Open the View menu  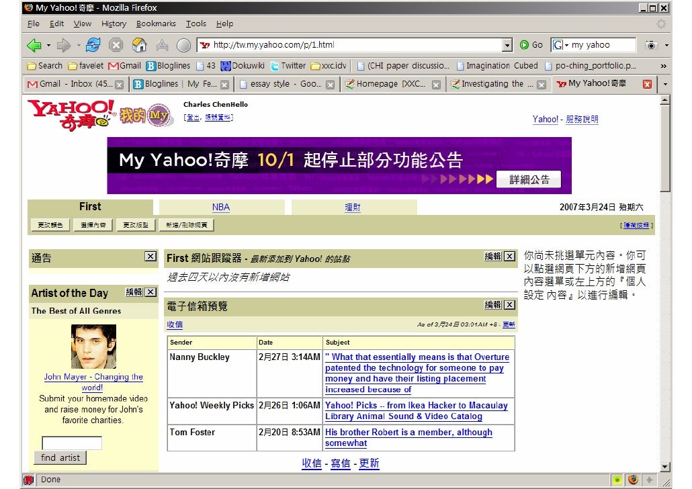[83, 24]
